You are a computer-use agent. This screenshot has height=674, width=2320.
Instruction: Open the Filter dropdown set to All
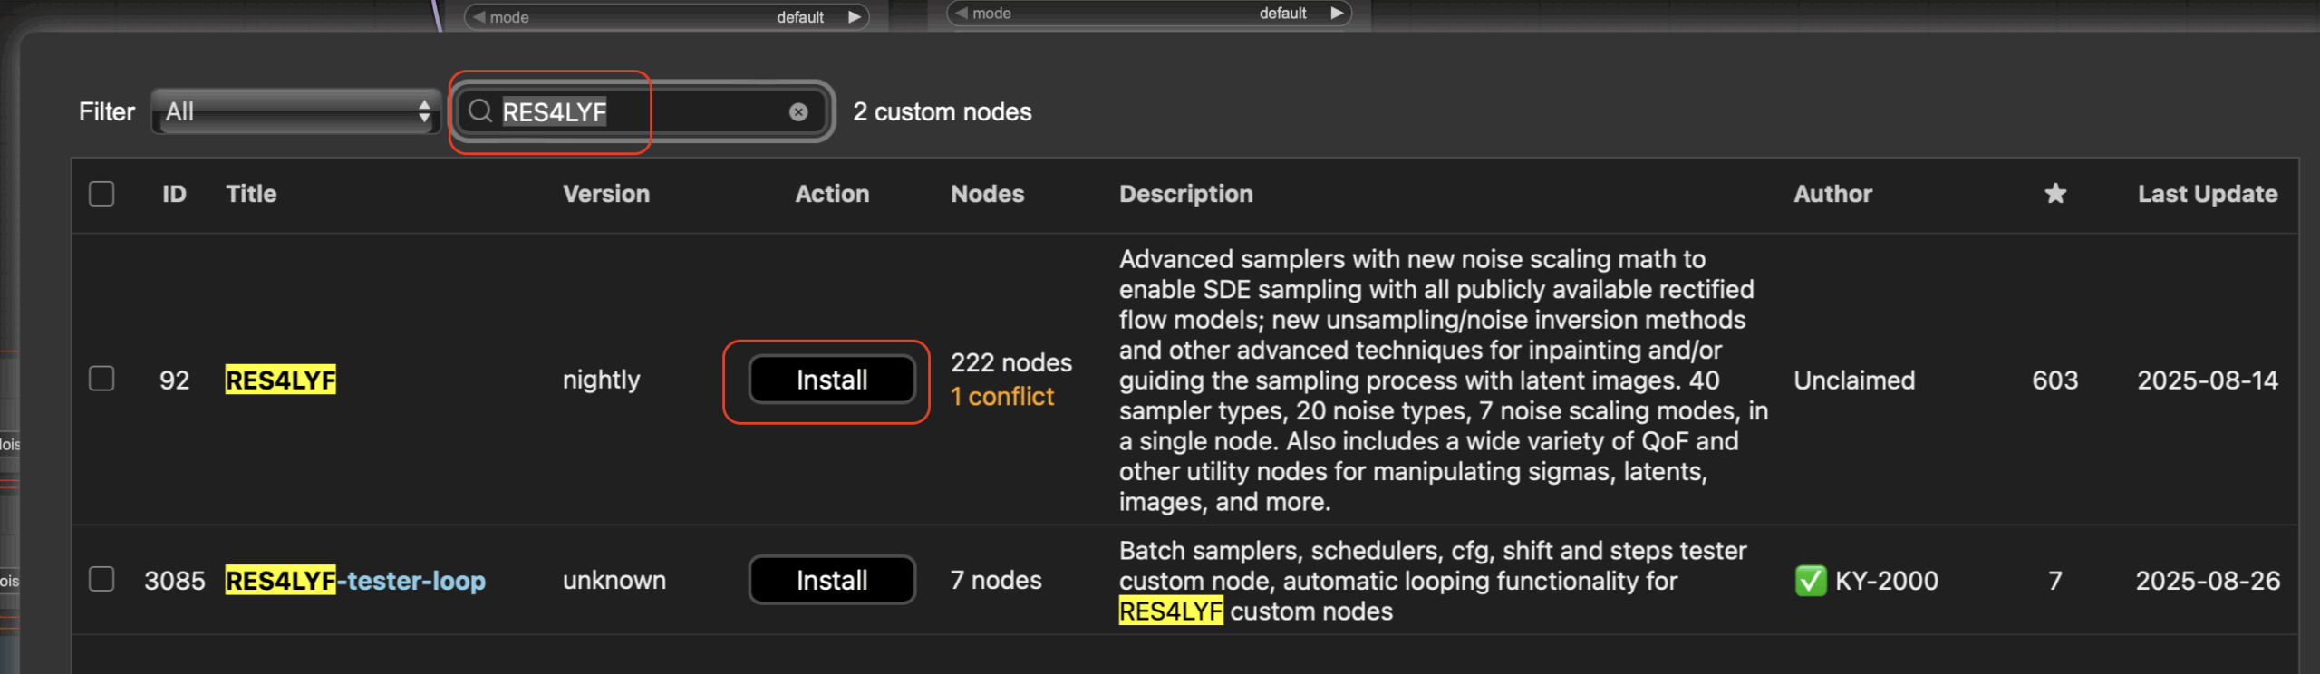(x=295, y=111)
